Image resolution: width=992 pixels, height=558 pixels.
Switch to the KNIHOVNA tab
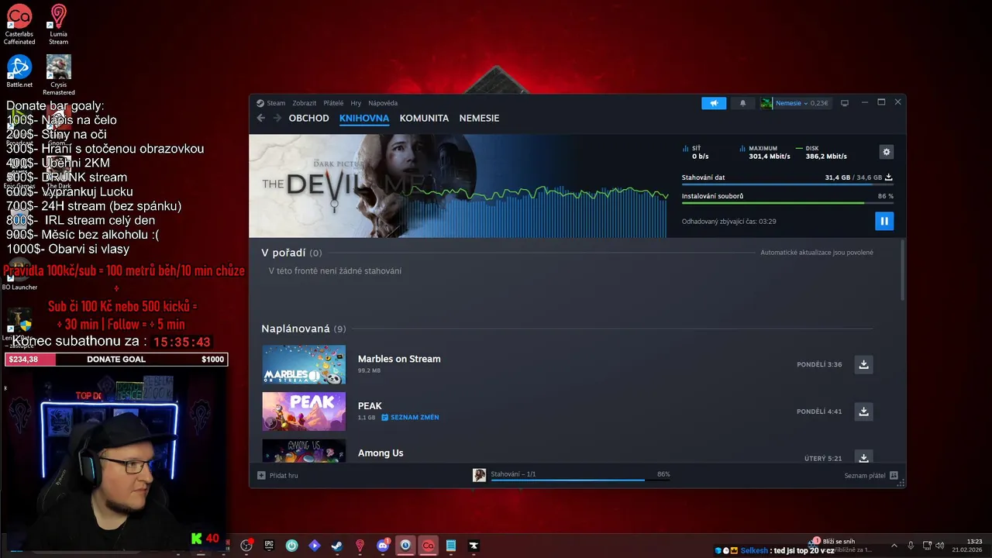tap(364, 118)
